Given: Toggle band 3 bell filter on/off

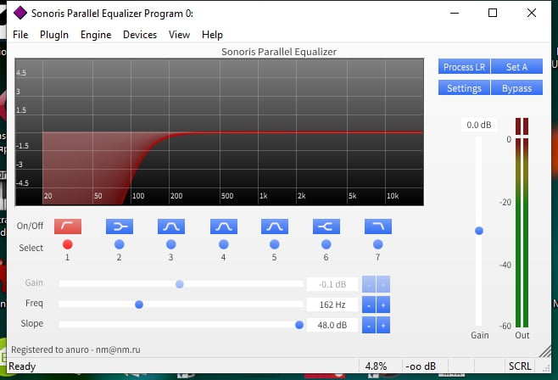Looking at the screenshot, I should (171, 226).
